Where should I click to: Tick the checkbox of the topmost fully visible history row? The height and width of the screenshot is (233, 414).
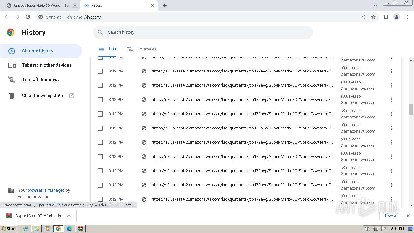[x=100, y=71]
